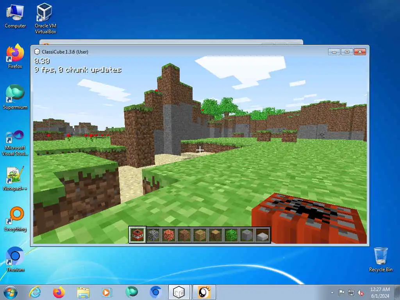Viewport: 400px width, 300px height.
Task: Open the Action Center flag icon
Action: pos(341,292)
